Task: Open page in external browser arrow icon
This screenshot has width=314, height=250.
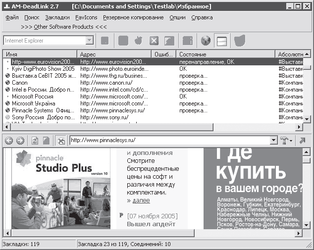Action: point(303,141)
